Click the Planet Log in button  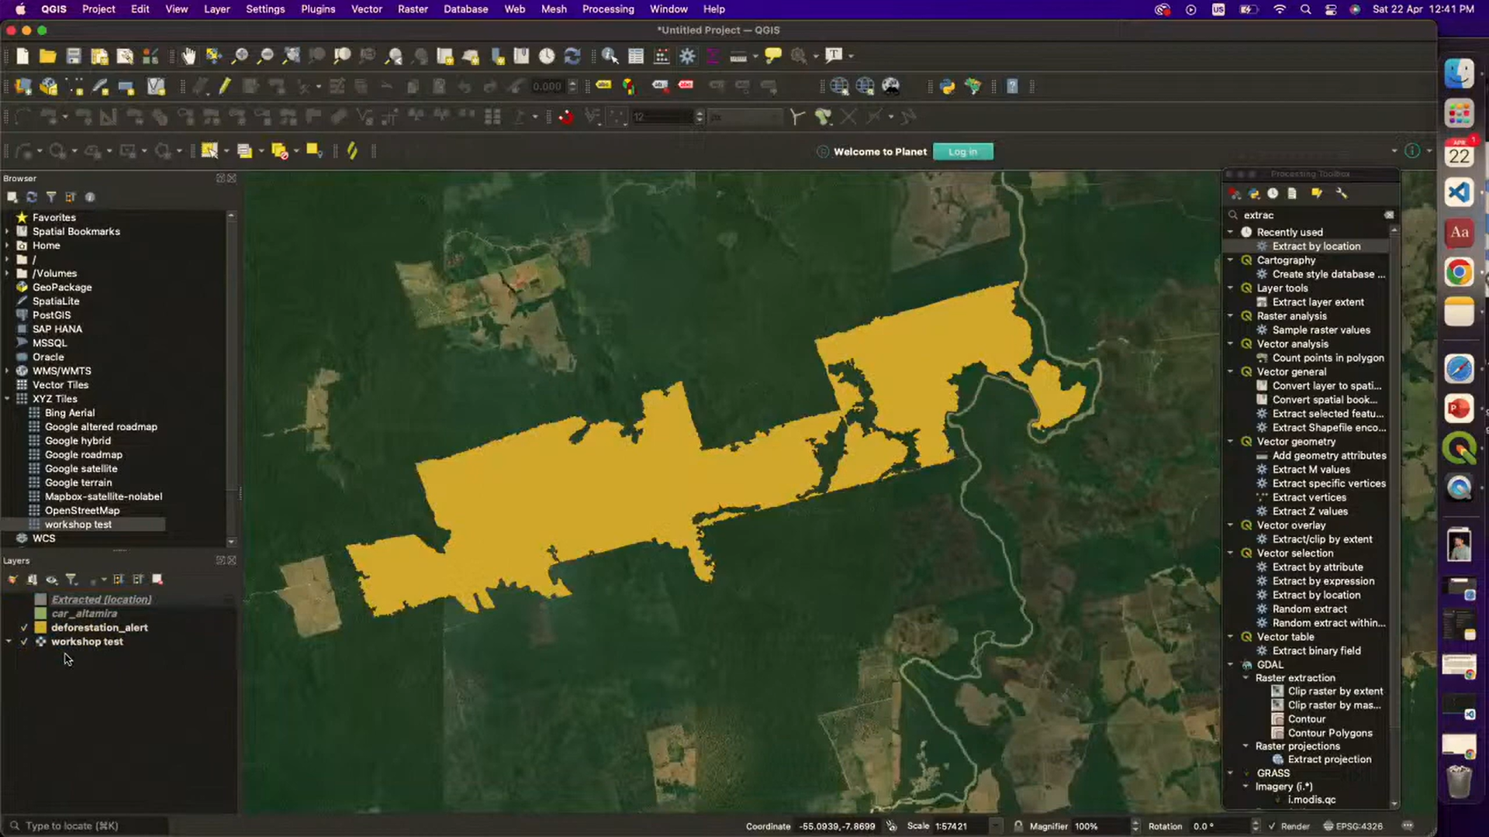(x=962, y=152)
